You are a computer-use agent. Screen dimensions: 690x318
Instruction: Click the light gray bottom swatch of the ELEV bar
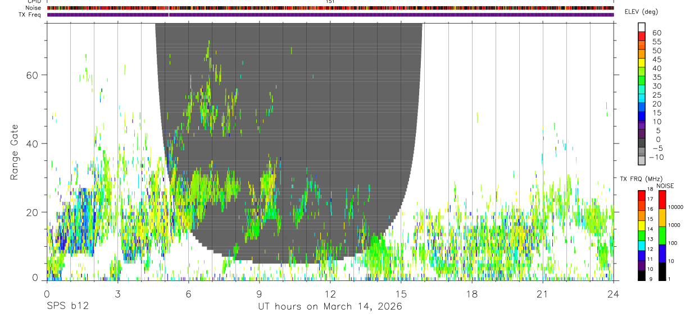(642, 160)
